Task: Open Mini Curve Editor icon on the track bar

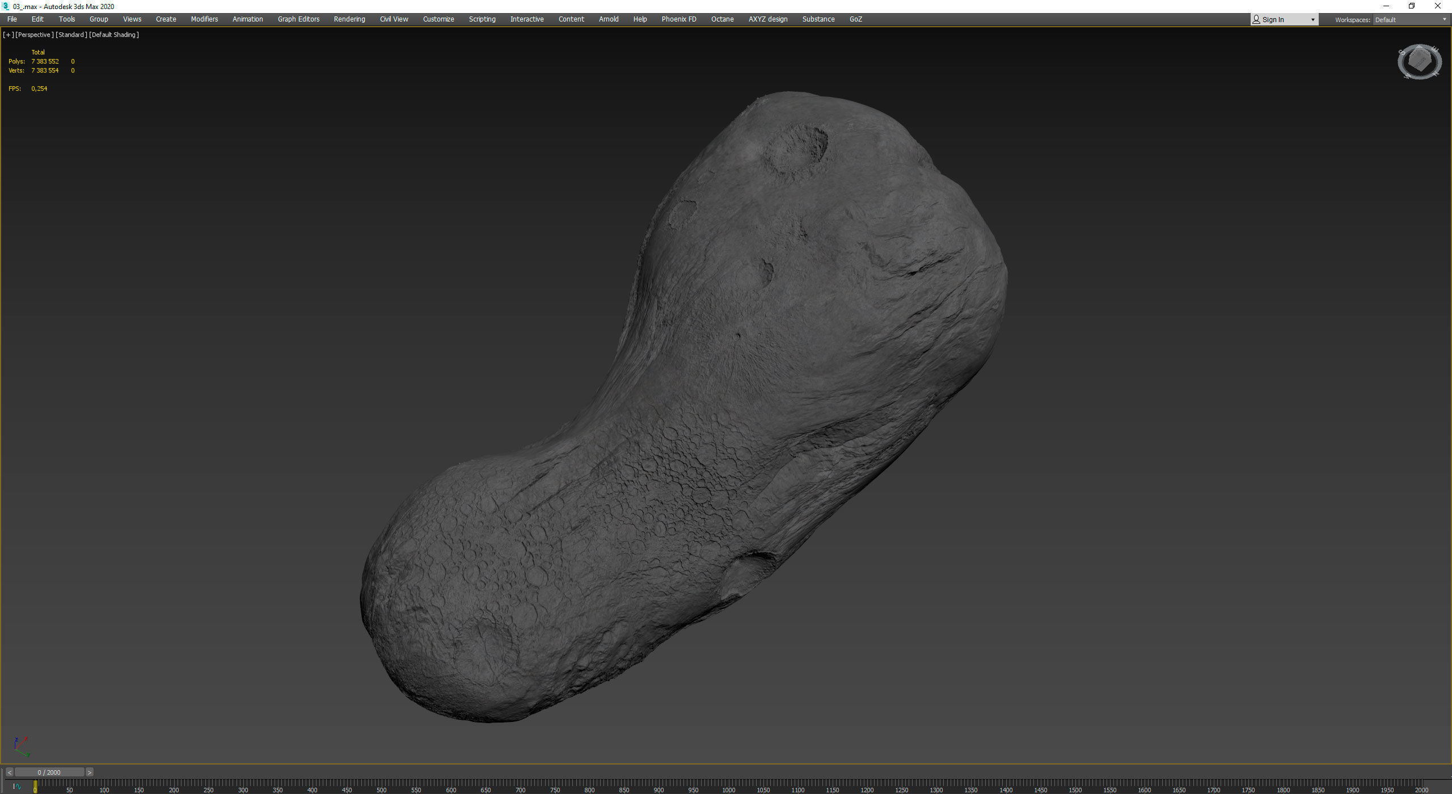Action: tap(17, 787)
